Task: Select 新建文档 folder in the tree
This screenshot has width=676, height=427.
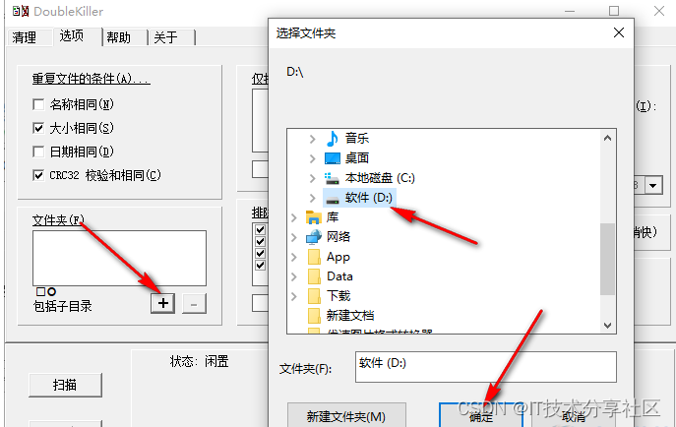Action: coord(350,316)
